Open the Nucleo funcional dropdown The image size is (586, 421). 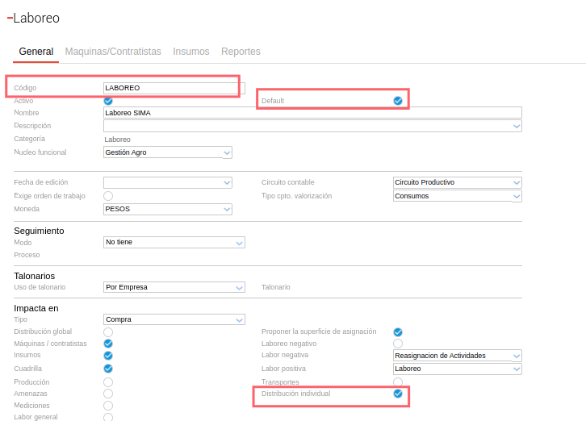tap(227, 152)
